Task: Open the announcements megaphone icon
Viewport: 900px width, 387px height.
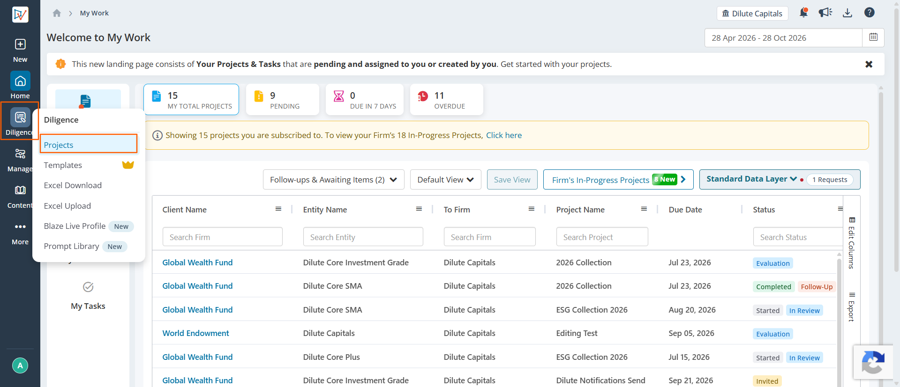Action: (825, 13)
